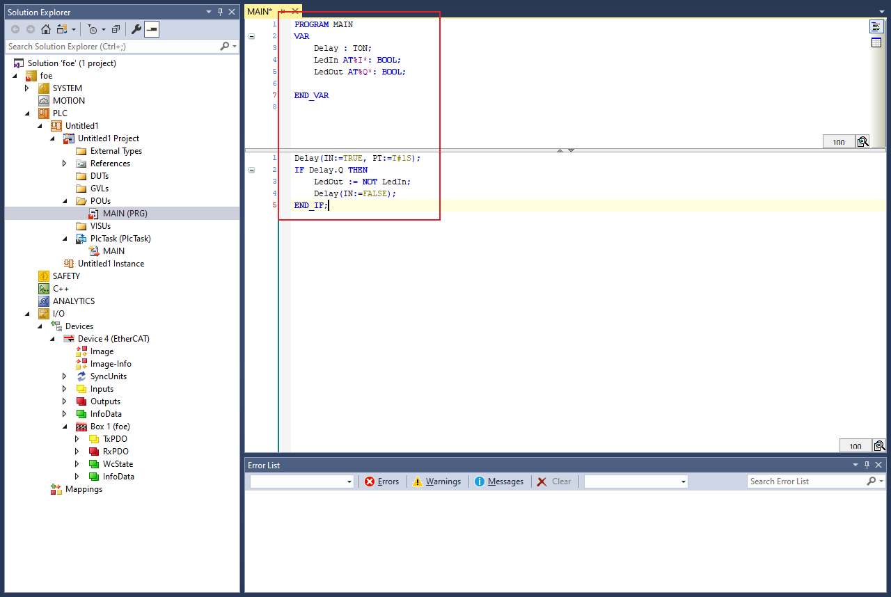Viewport: 891px width, 597px height.
Task: Collapse the POUs folder
Action: (x=65, y=201)
